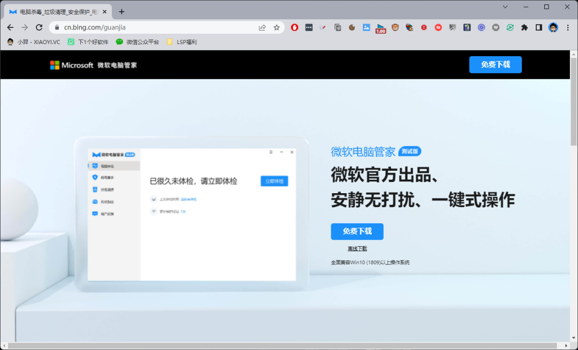Viewport: 578px width, 350px height.
Task: Open the green refresh-play extension icon
Action: (510, 27)
